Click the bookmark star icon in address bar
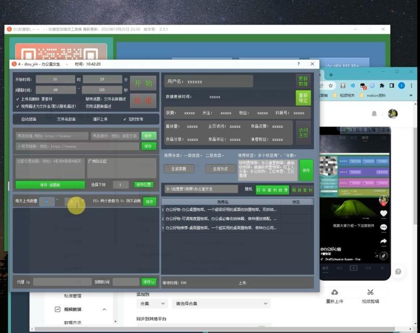Image resolution: width=420 pixels, height=333 pixels. 331,85
